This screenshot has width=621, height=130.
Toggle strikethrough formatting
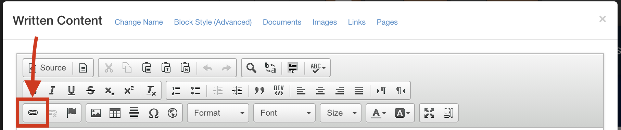click(90, 90)
